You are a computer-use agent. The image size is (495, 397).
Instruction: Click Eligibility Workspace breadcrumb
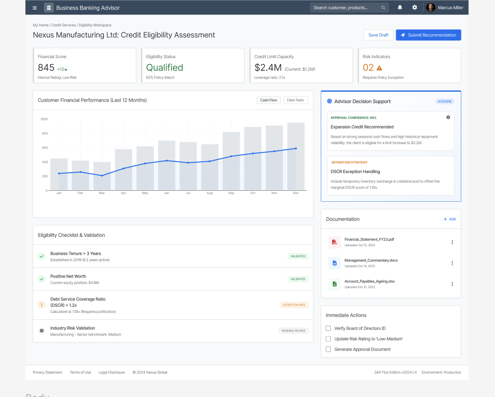(95, 25)
